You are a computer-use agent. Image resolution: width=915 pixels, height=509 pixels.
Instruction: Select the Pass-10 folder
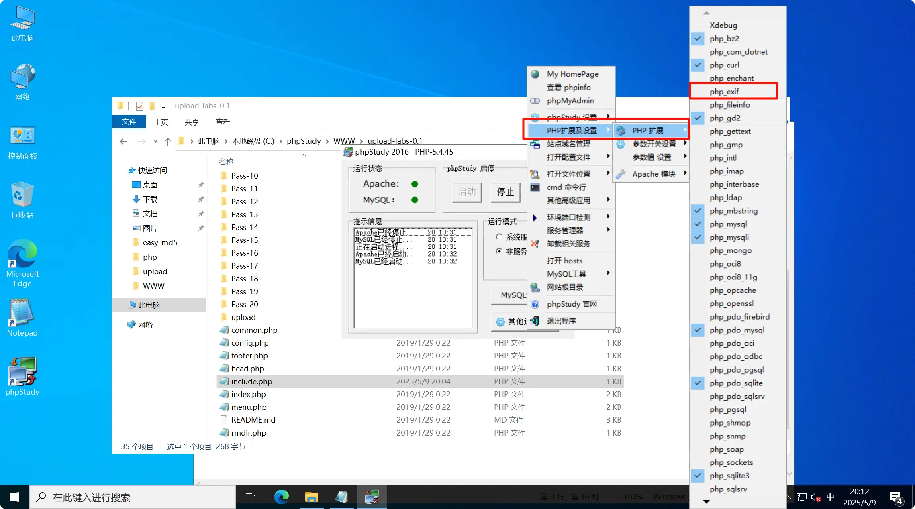tap(244, 176)
